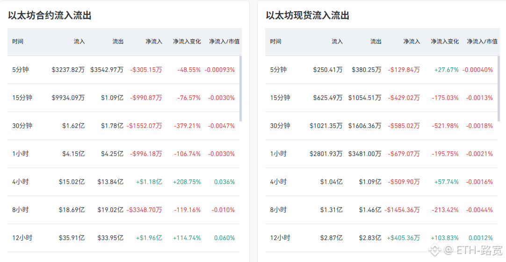506x262 pixels.
Task: Click the ETH-路宽 watermark logo icon
Action: click(x=434, y=250)
